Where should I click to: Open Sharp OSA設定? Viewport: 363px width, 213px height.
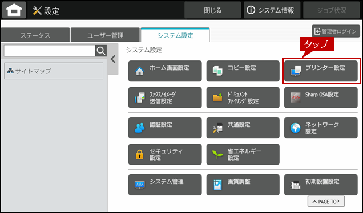click(x=321, y=97)
